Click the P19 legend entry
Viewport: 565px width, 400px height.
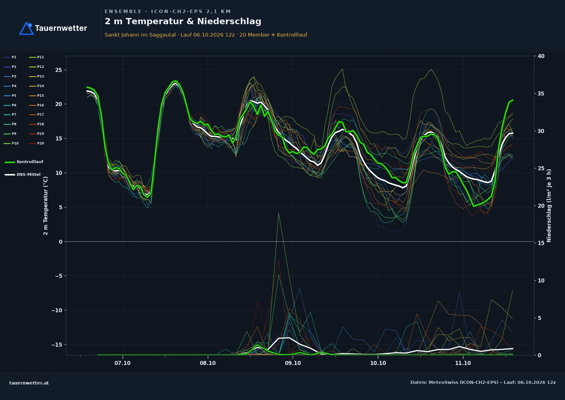[x=37, y=134]
